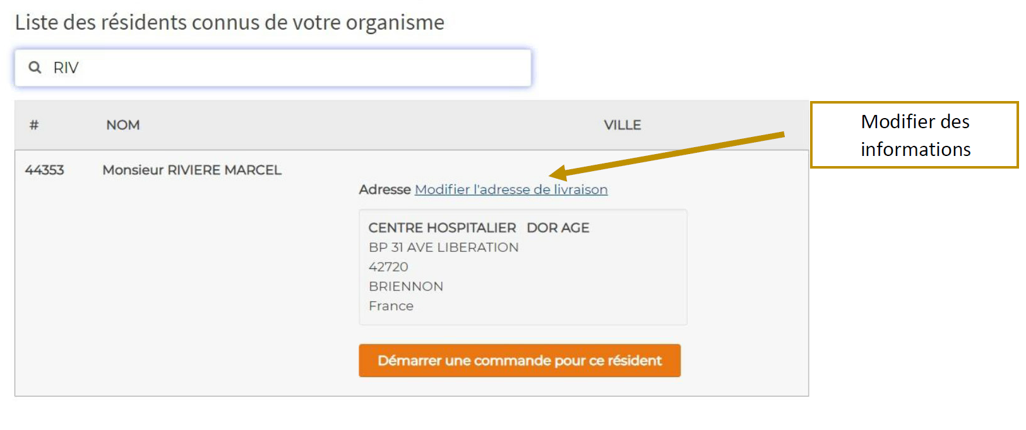
Task: Click postal code 42720
Action: point(388,267)
